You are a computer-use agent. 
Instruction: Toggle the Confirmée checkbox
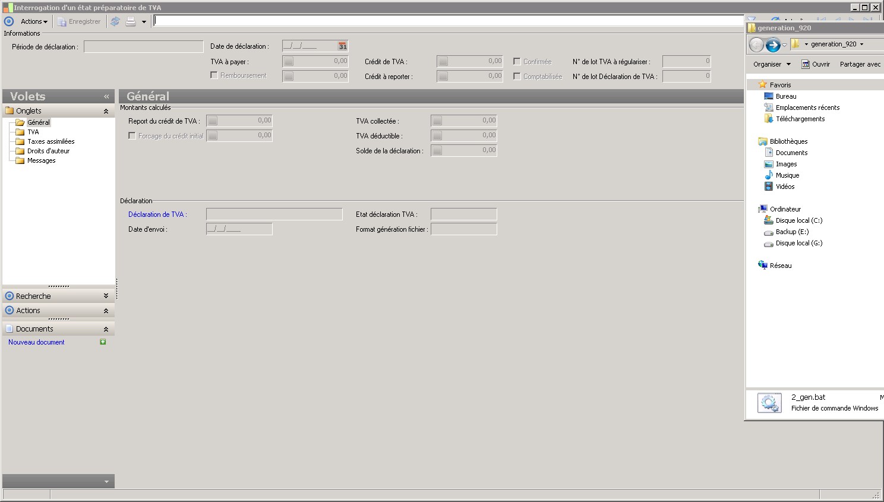(x=517, y=61)
